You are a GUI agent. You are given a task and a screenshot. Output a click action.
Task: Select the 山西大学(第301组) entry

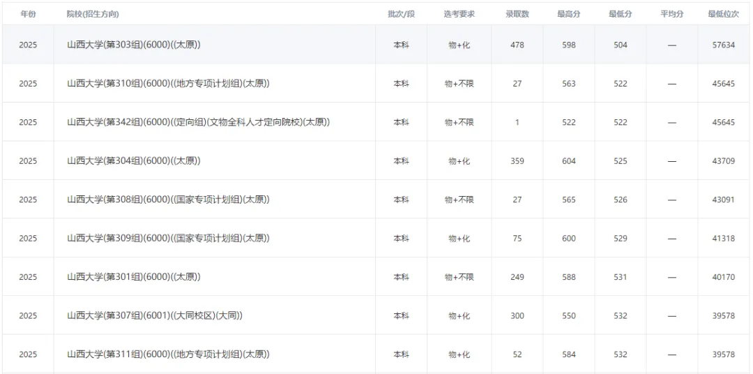(133, 277)
